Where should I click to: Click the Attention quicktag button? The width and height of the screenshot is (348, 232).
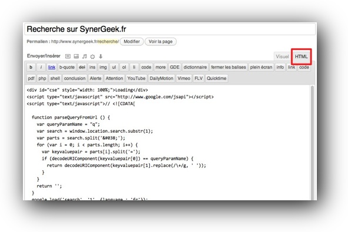pos(114,78)
